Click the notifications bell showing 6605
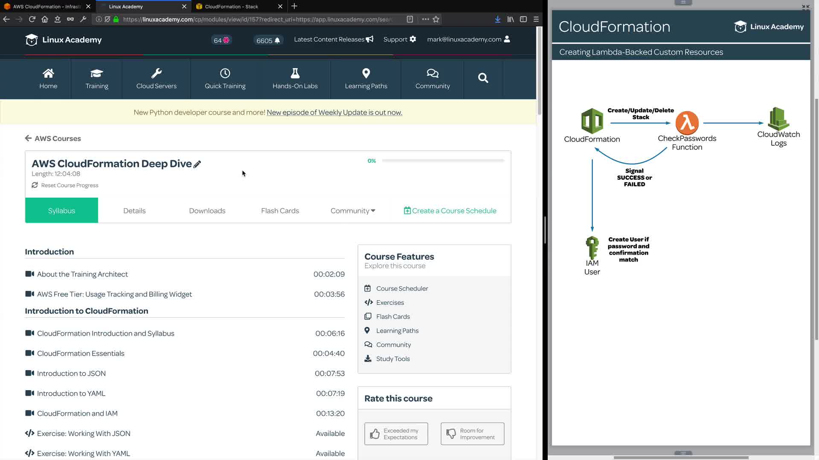This screenshot has width=819, height=460. click(x=277, y=40)
